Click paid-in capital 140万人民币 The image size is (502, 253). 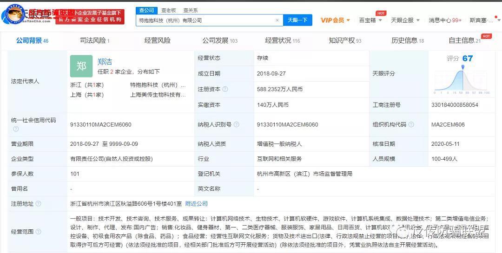[x=273, y=105]
